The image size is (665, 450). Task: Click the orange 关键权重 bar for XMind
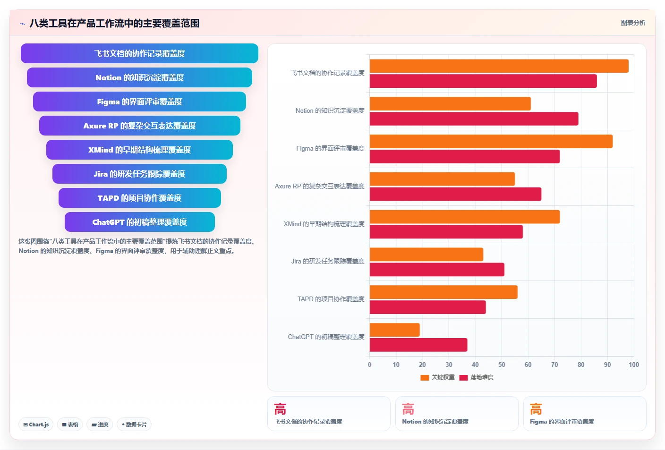coord(465,217)
